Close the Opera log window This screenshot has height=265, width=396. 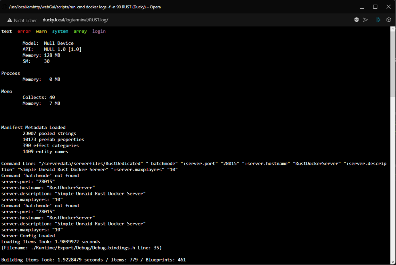point(389,7)
